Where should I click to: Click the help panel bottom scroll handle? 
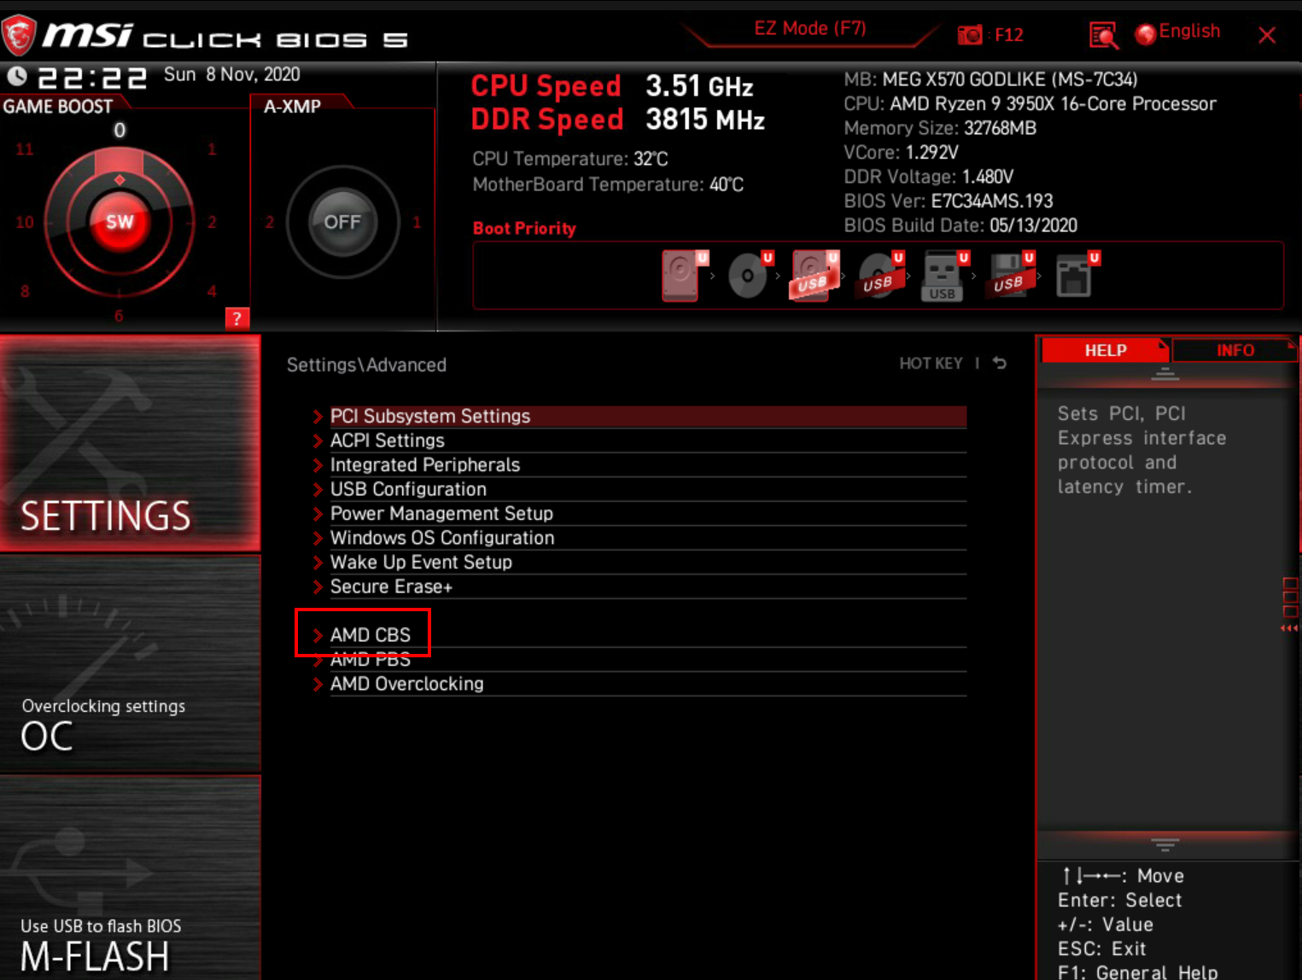pyautogui.click(x=1165, y=845)
